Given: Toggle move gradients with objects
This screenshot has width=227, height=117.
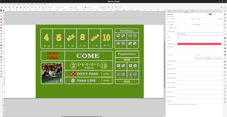Looking at the screenshot, I should point(116,7).
